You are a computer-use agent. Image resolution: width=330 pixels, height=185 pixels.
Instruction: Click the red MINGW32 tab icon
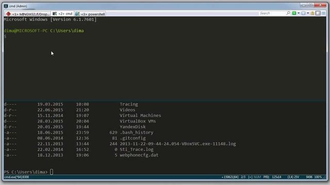coord(8,14)
